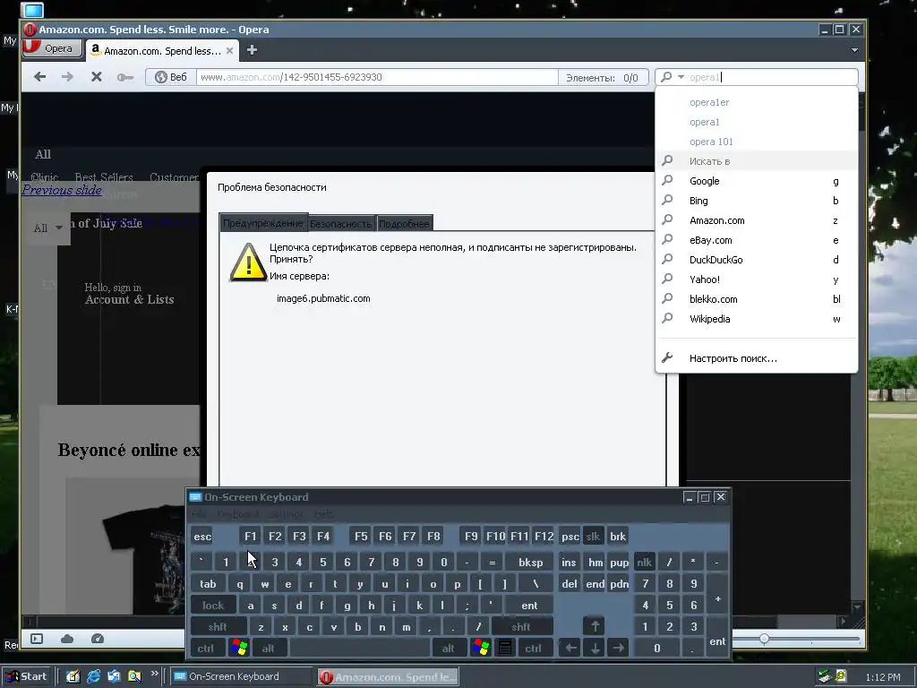Switch to the Предупреждение tab

coord(263,223)
